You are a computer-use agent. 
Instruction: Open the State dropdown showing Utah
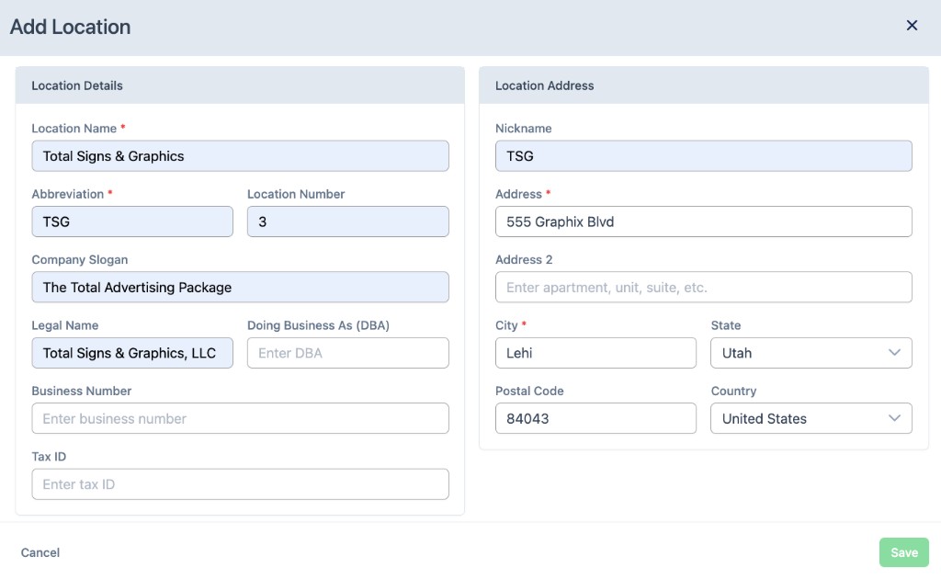point(811,353)
